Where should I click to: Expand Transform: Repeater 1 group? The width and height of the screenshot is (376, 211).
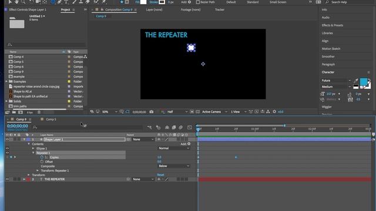[x=38, y=171]
